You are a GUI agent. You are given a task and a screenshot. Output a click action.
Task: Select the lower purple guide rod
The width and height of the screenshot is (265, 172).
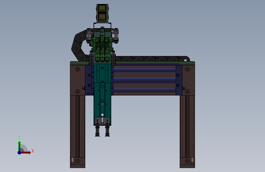click(x=145, y=90)
